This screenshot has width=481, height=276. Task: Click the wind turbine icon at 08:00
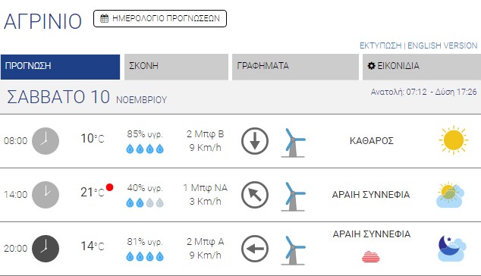pos(293,143)
